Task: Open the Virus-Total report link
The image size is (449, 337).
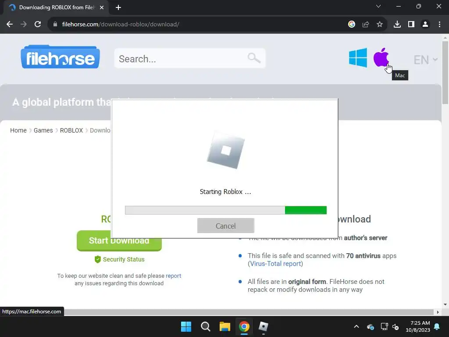Action: click(275, 264)
